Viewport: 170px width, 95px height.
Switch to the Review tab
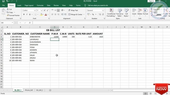56,5
